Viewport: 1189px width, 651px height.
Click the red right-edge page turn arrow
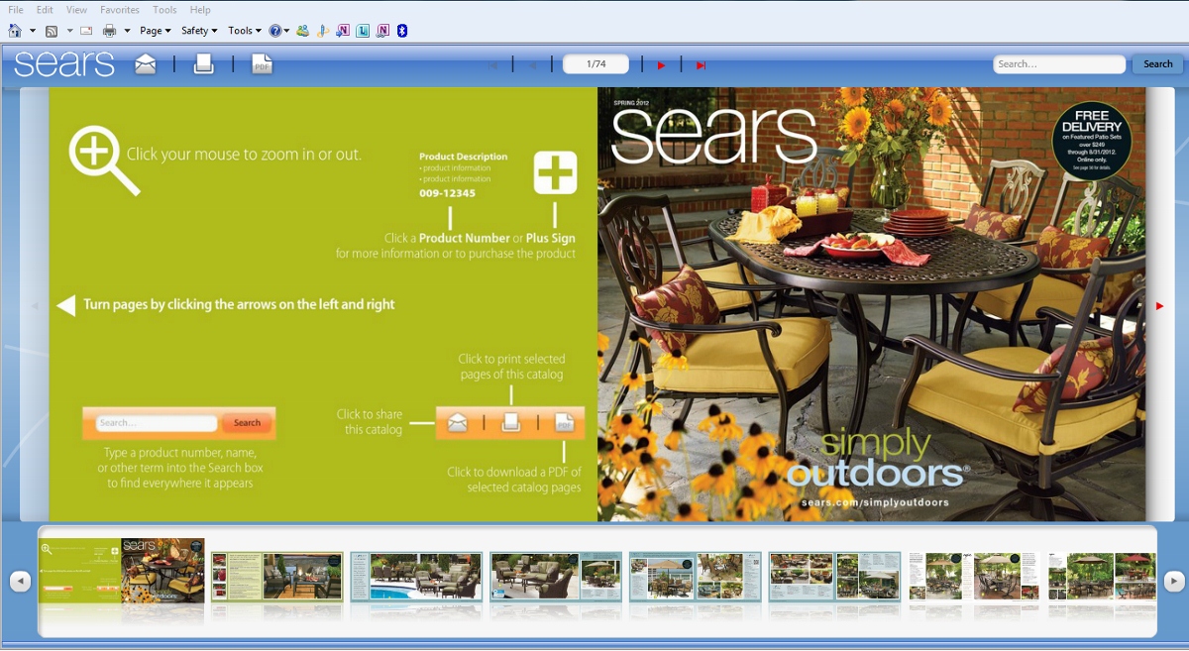1159,306
